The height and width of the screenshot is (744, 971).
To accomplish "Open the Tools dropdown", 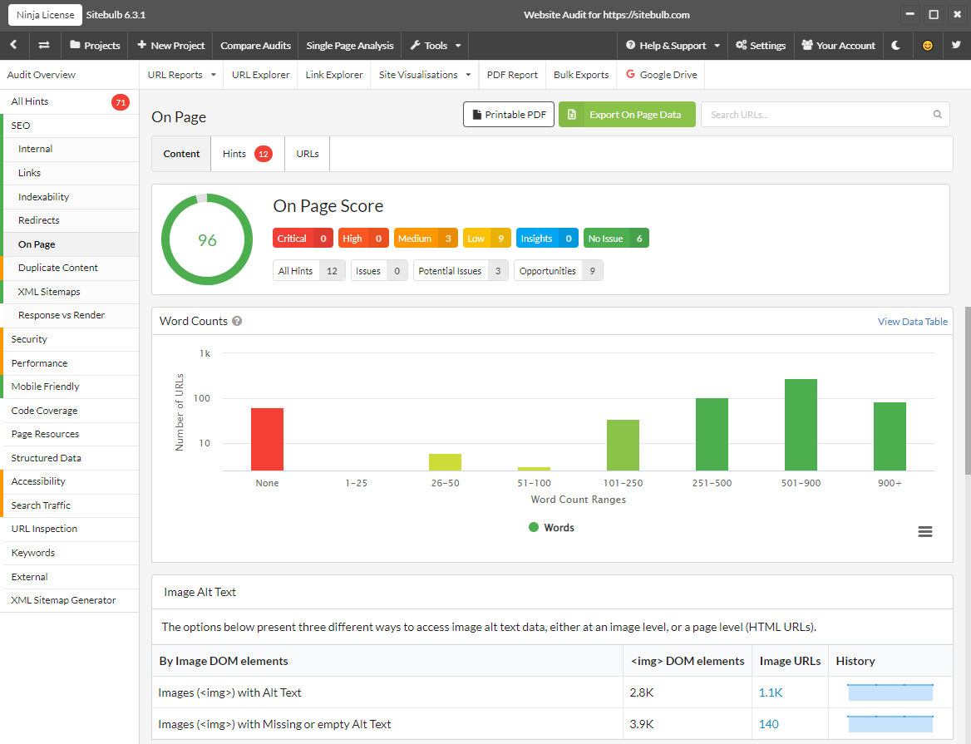I will tap(434, 46).
